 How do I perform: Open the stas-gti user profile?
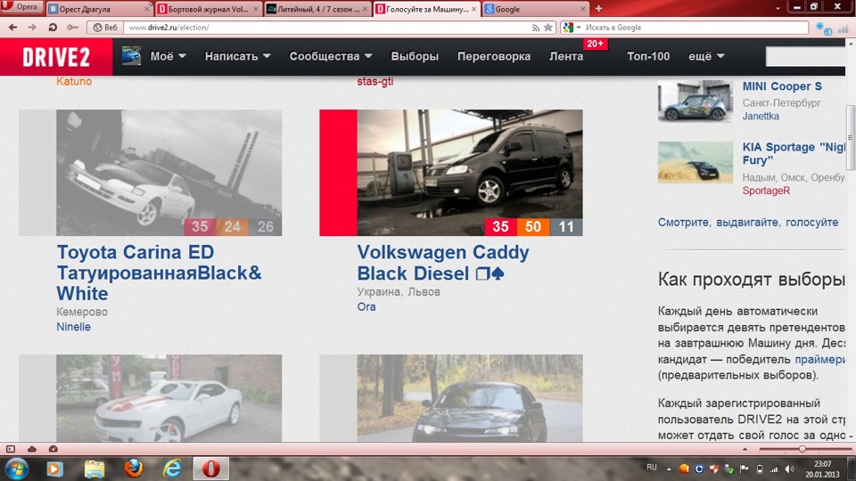pos(375,81)
